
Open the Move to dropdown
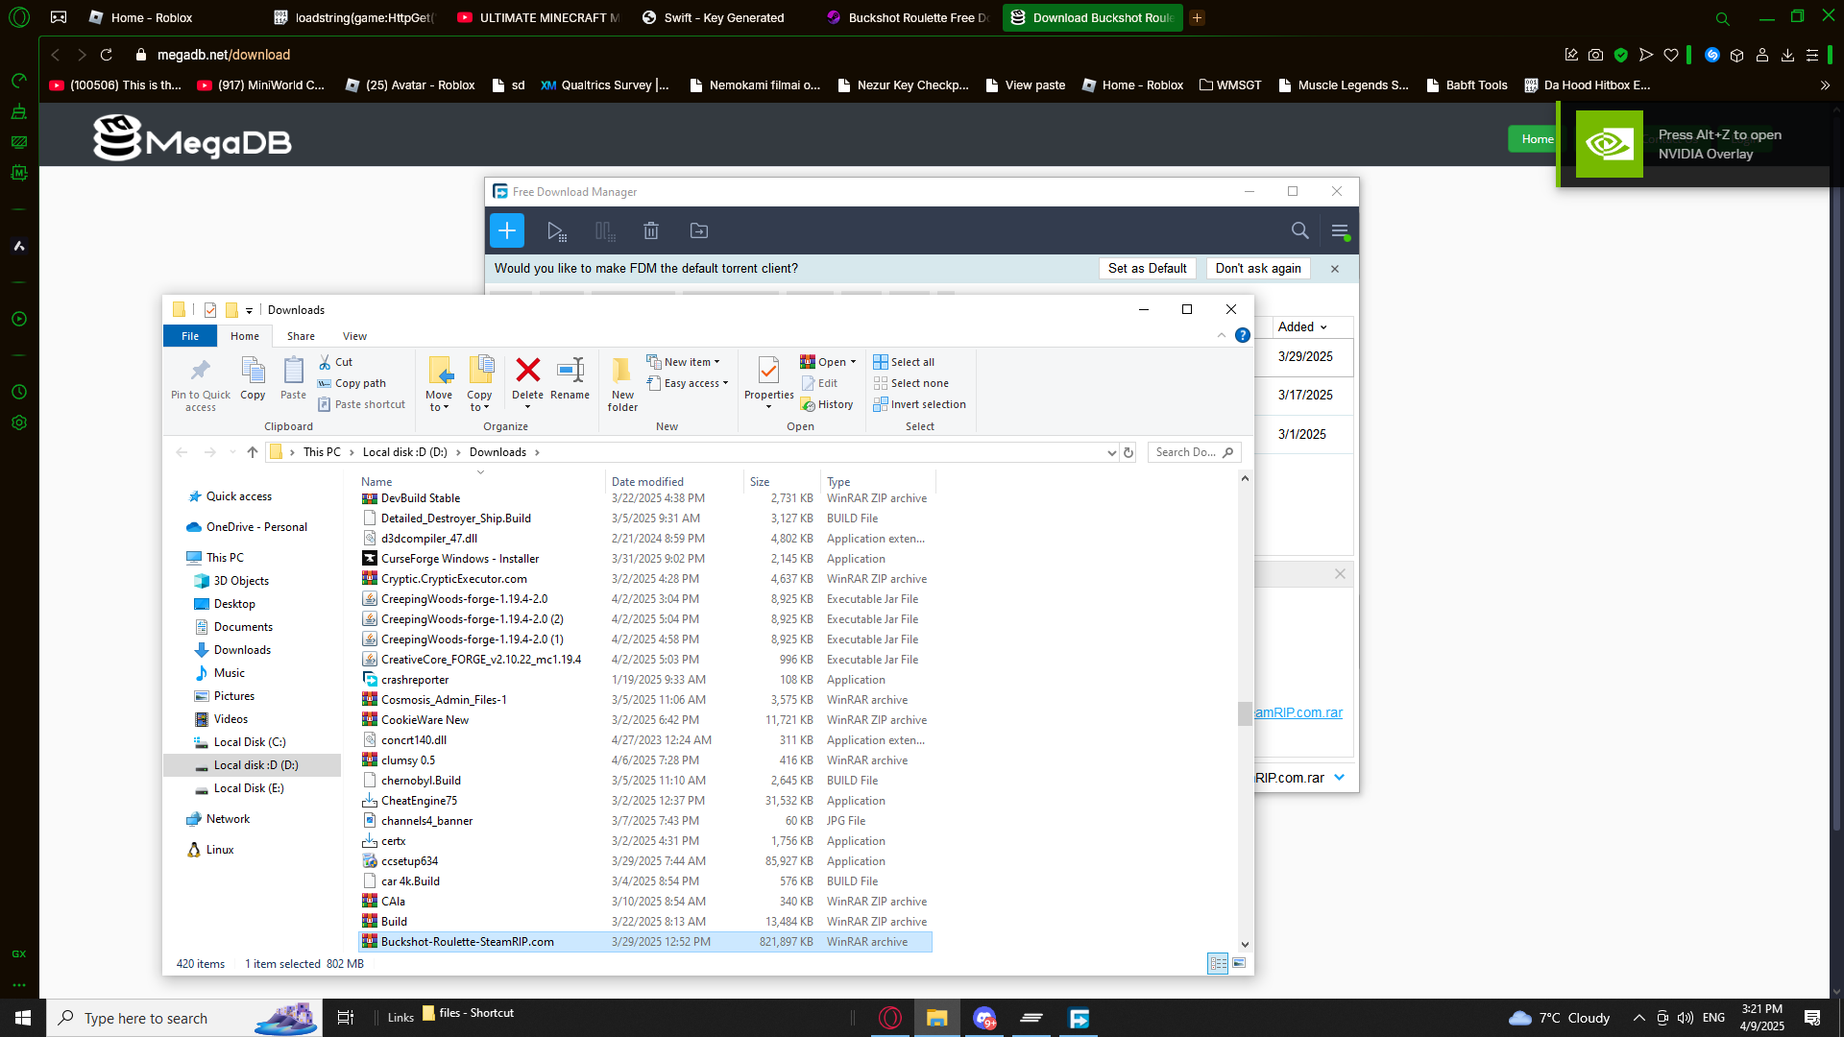click(x=439, y=384)
